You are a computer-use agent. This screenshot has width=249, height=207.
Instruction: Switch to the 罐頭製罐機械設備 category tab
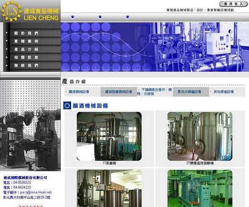(119, 92)
